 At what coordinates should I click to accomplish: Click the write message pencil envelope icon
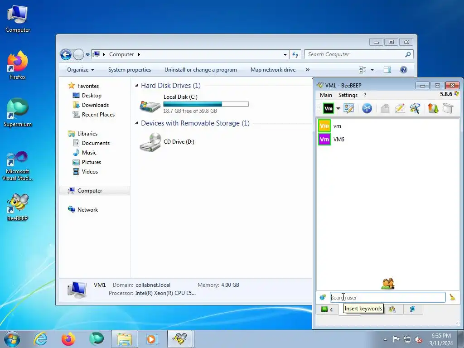click(400, 108)
